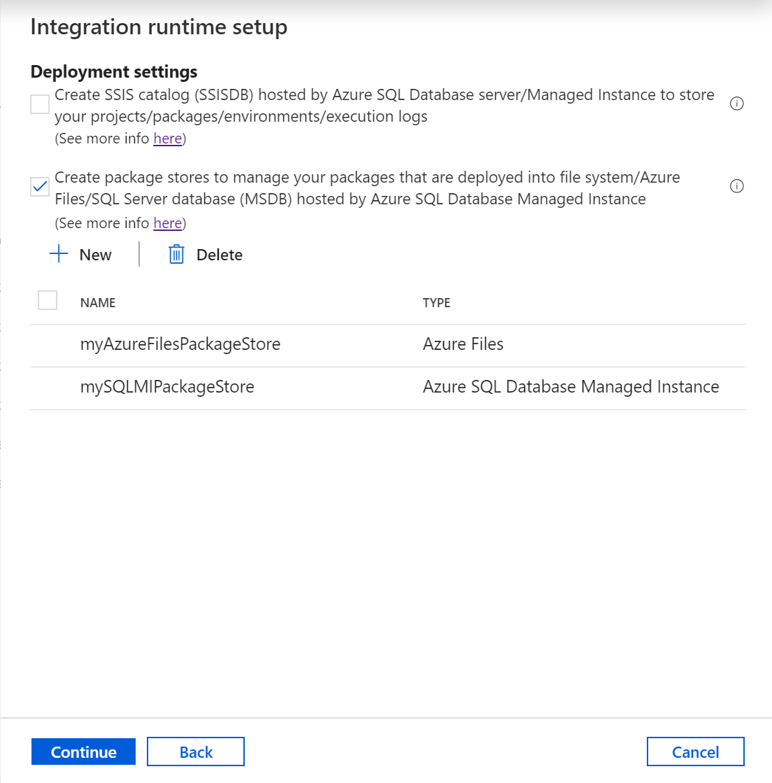The height and width of the screenshot is (783, 772).
Task: Click the Azure SQL Database Managed Instance type entry
Action: pyautogui.click(x=571, y=387)
